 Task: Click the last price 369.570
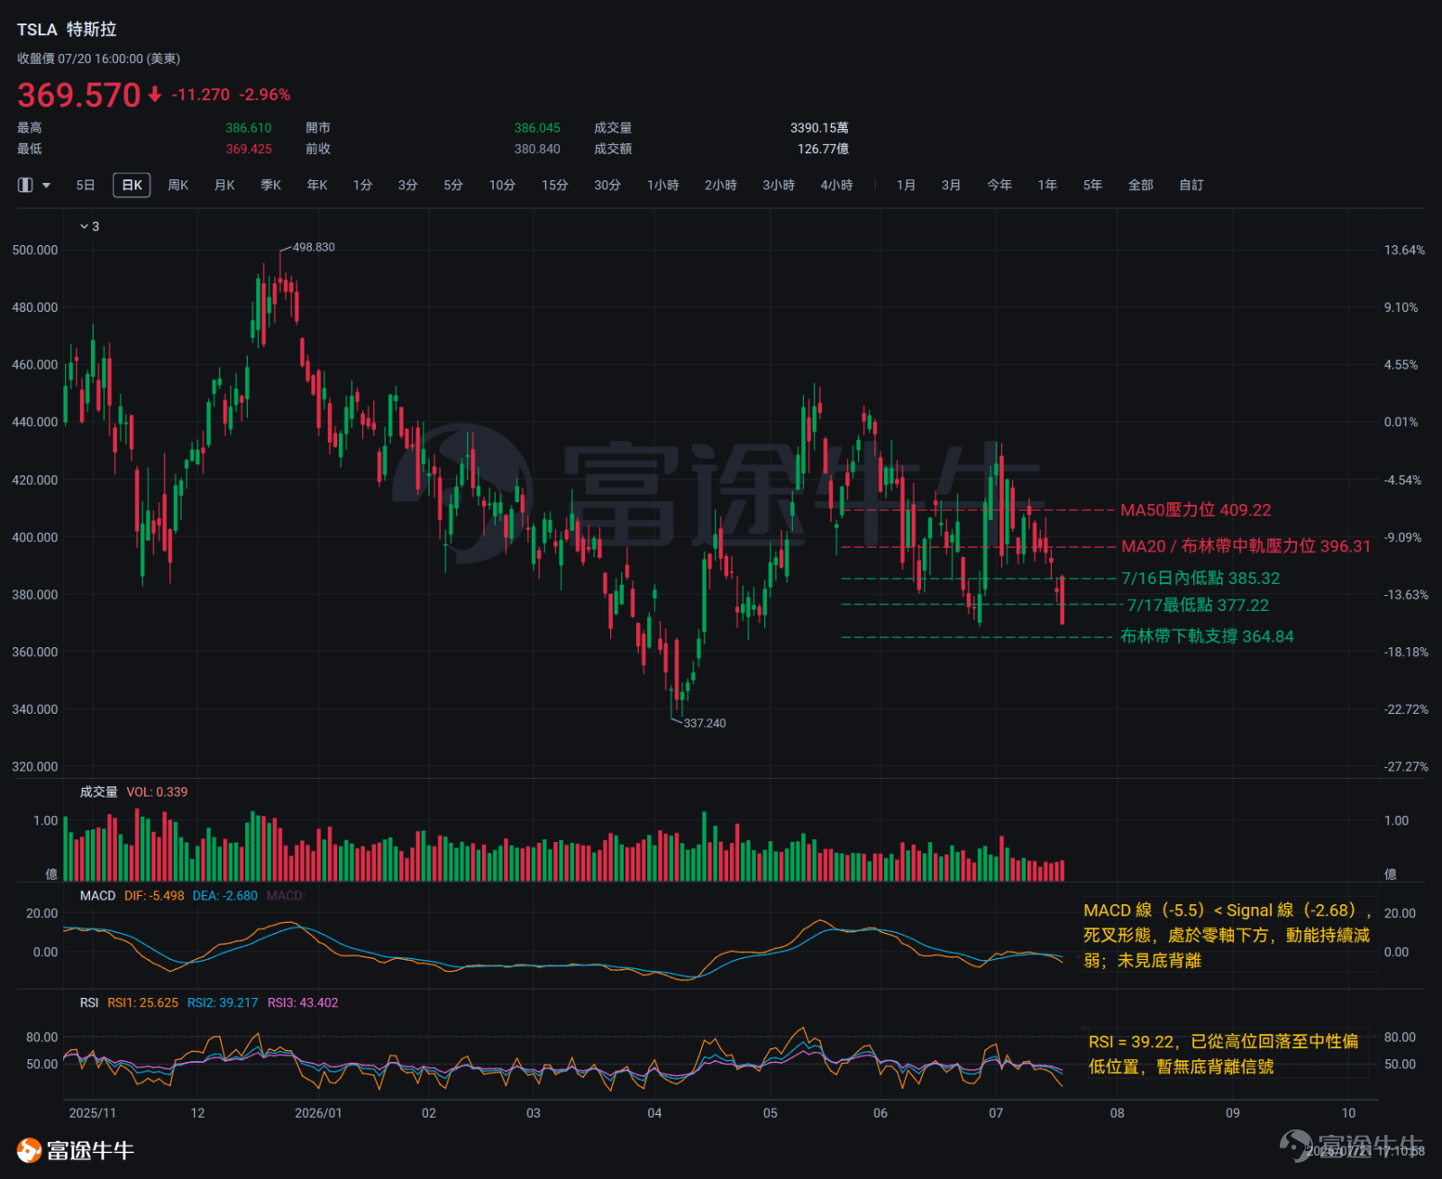(x=79, y=95)
